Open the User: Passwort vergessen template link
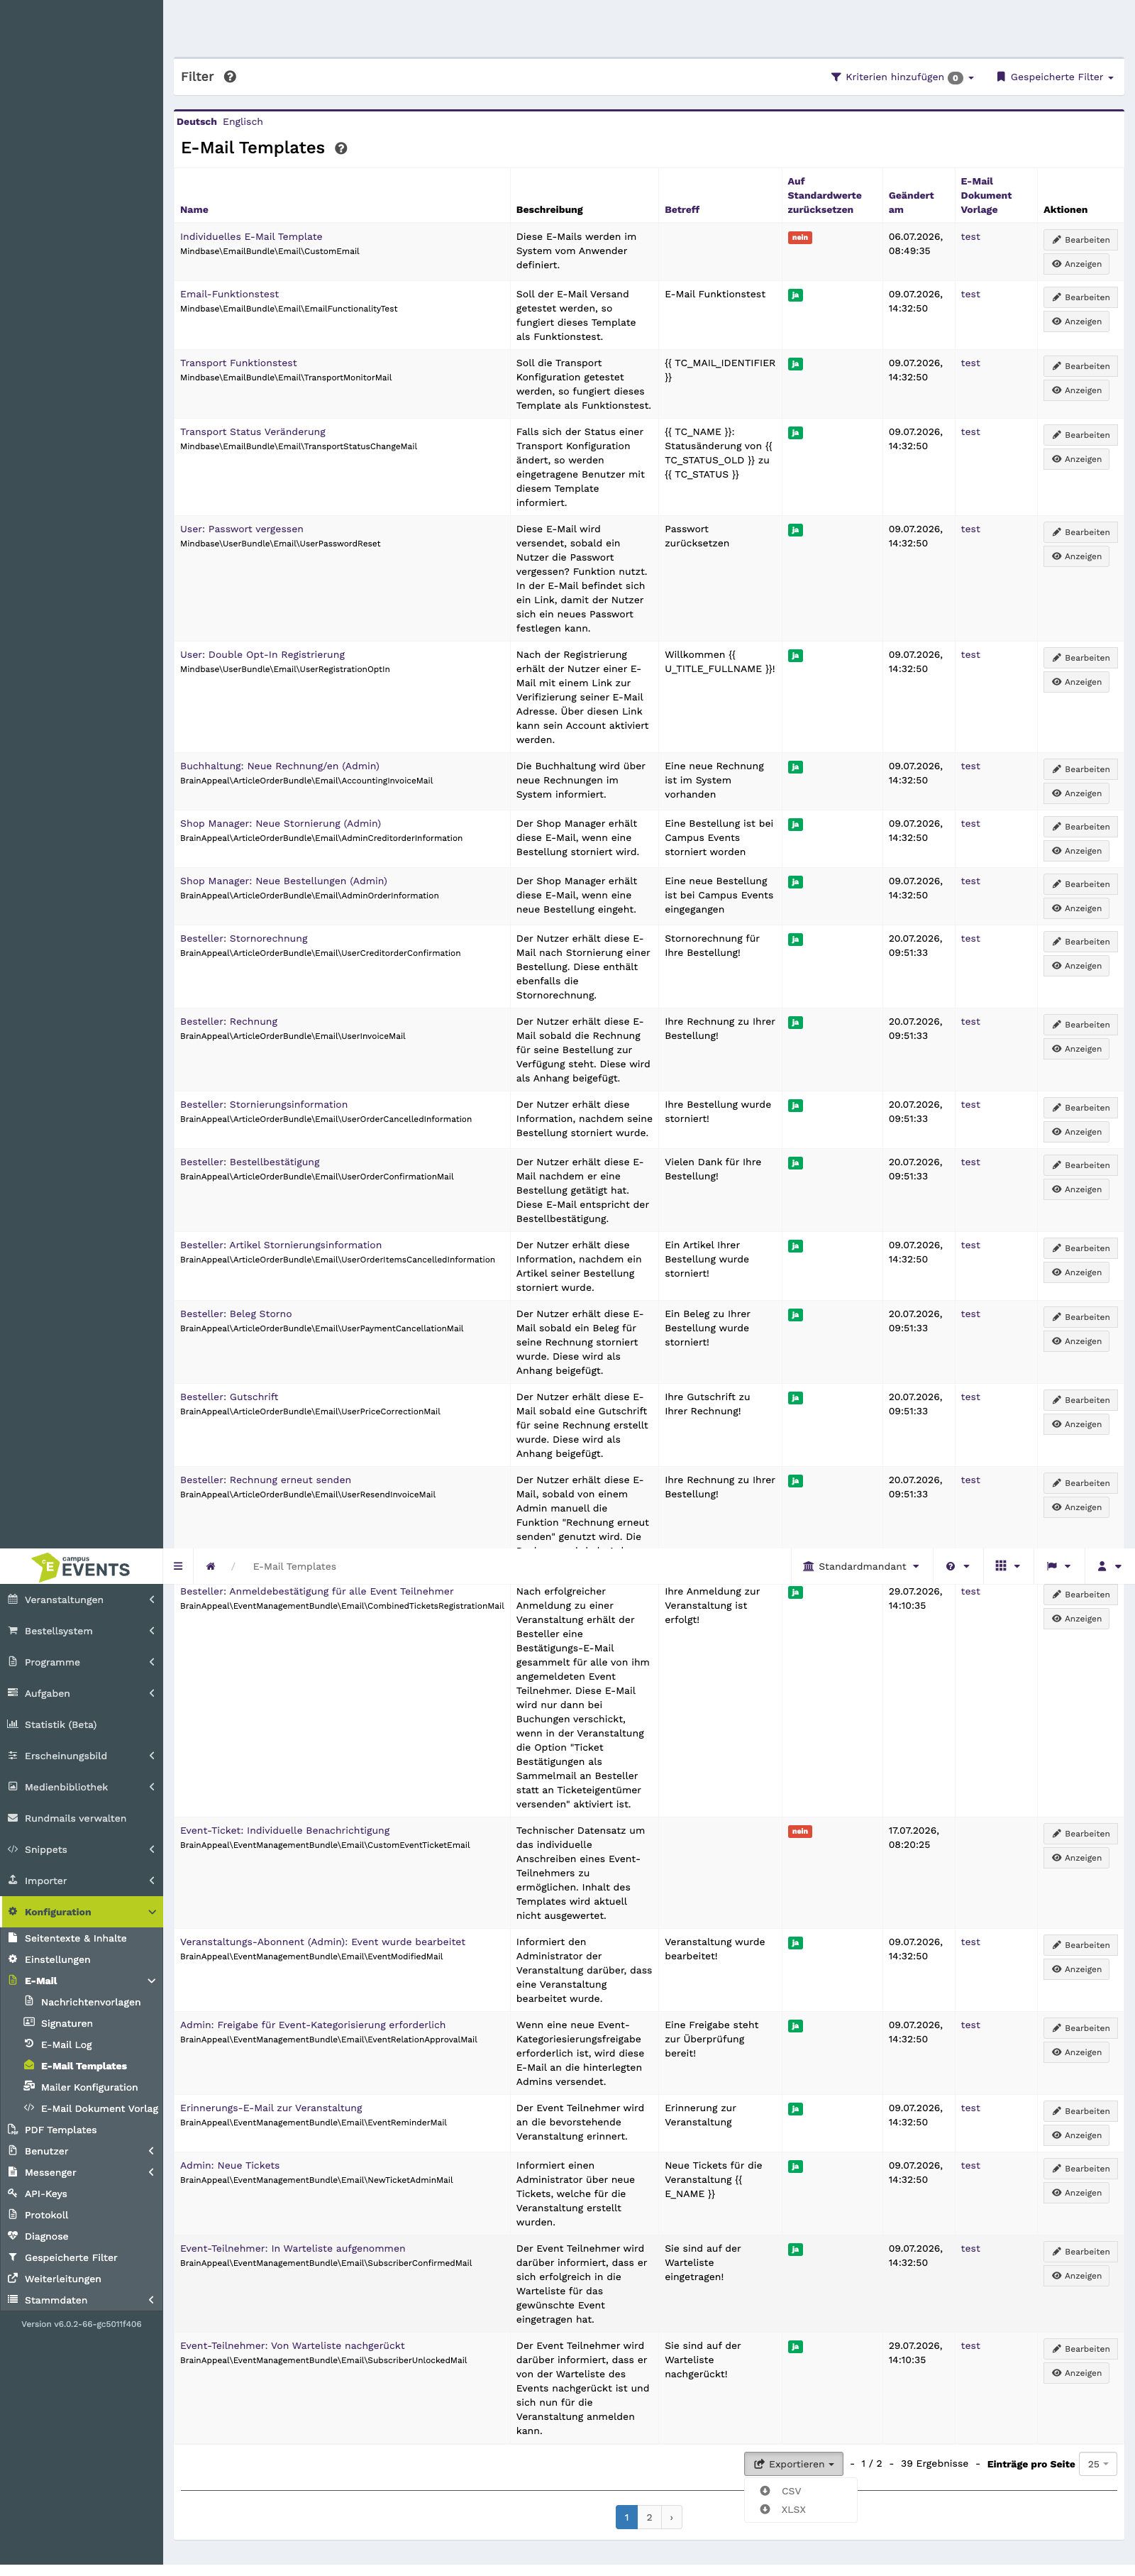Screen dimensions: 1135x2576 pos(241,530)
